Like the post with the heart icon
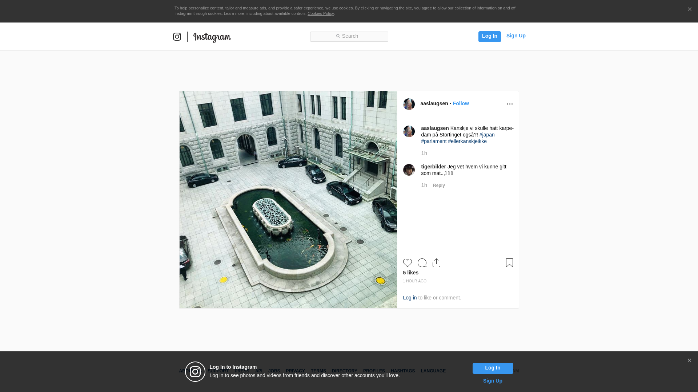698x392 pixels. click(408, 263)
